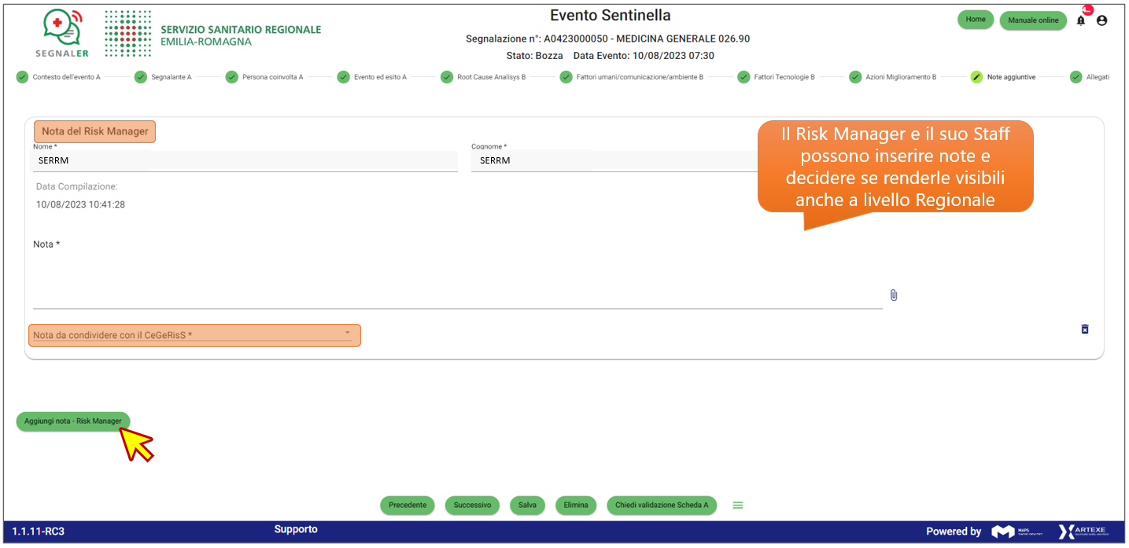Click the Salva button

click(x=527, y=505)
